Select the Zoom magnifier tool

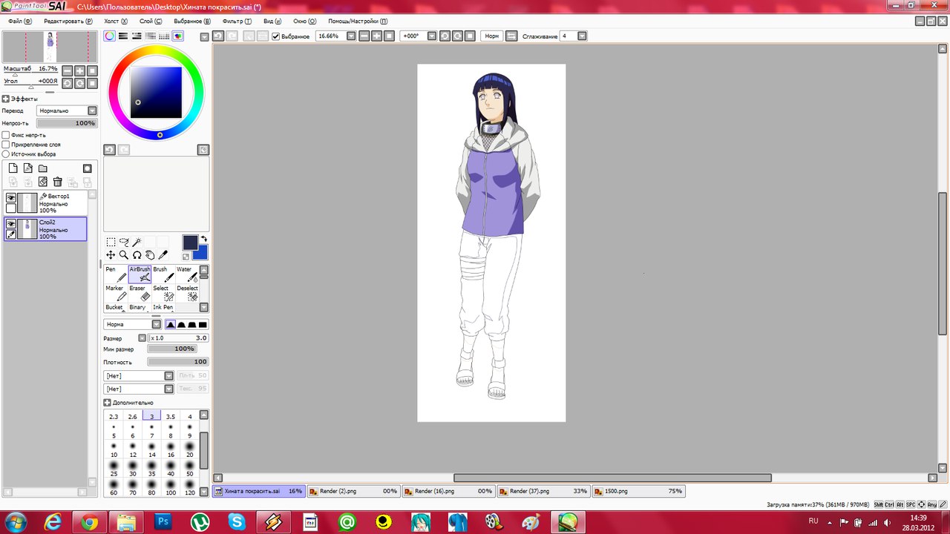[x=124, y=255]
